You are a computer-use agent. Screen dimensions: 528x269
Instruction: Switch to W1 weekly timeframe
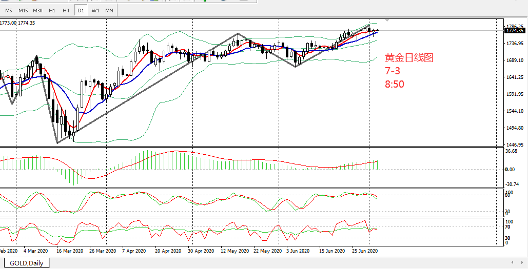click(95, 10)
